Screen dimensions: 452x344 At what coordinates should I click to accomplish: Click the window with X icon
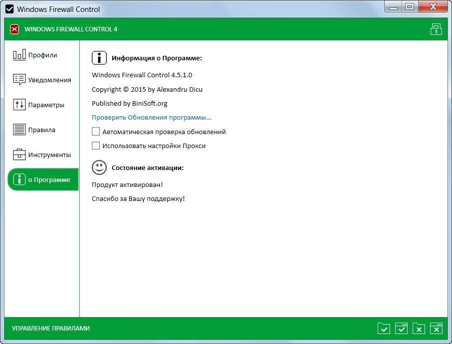tap(436, 328)
